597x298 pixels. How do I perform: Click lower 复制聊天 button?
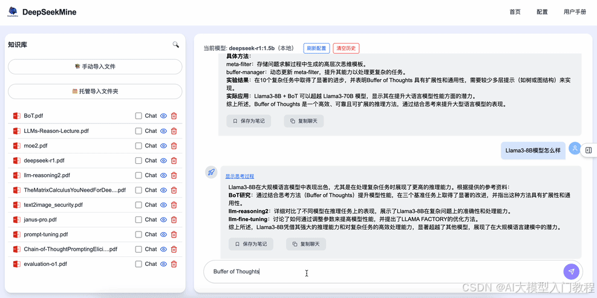click(306, 244)
